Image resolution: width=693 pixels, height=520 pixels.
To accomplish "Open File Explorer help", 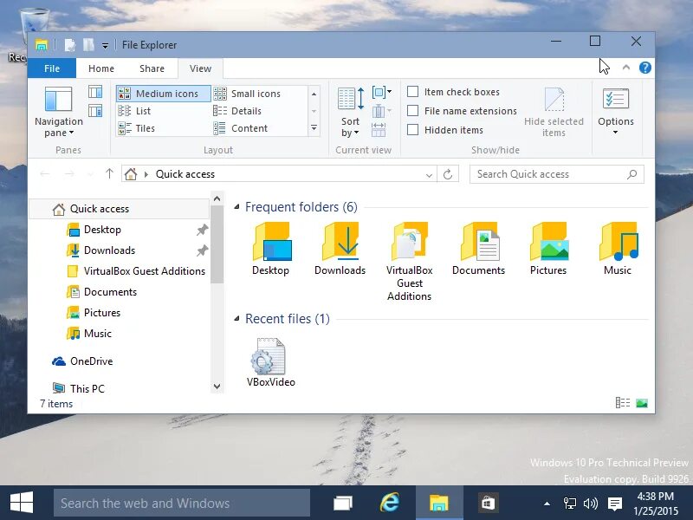I will point(644,68).
